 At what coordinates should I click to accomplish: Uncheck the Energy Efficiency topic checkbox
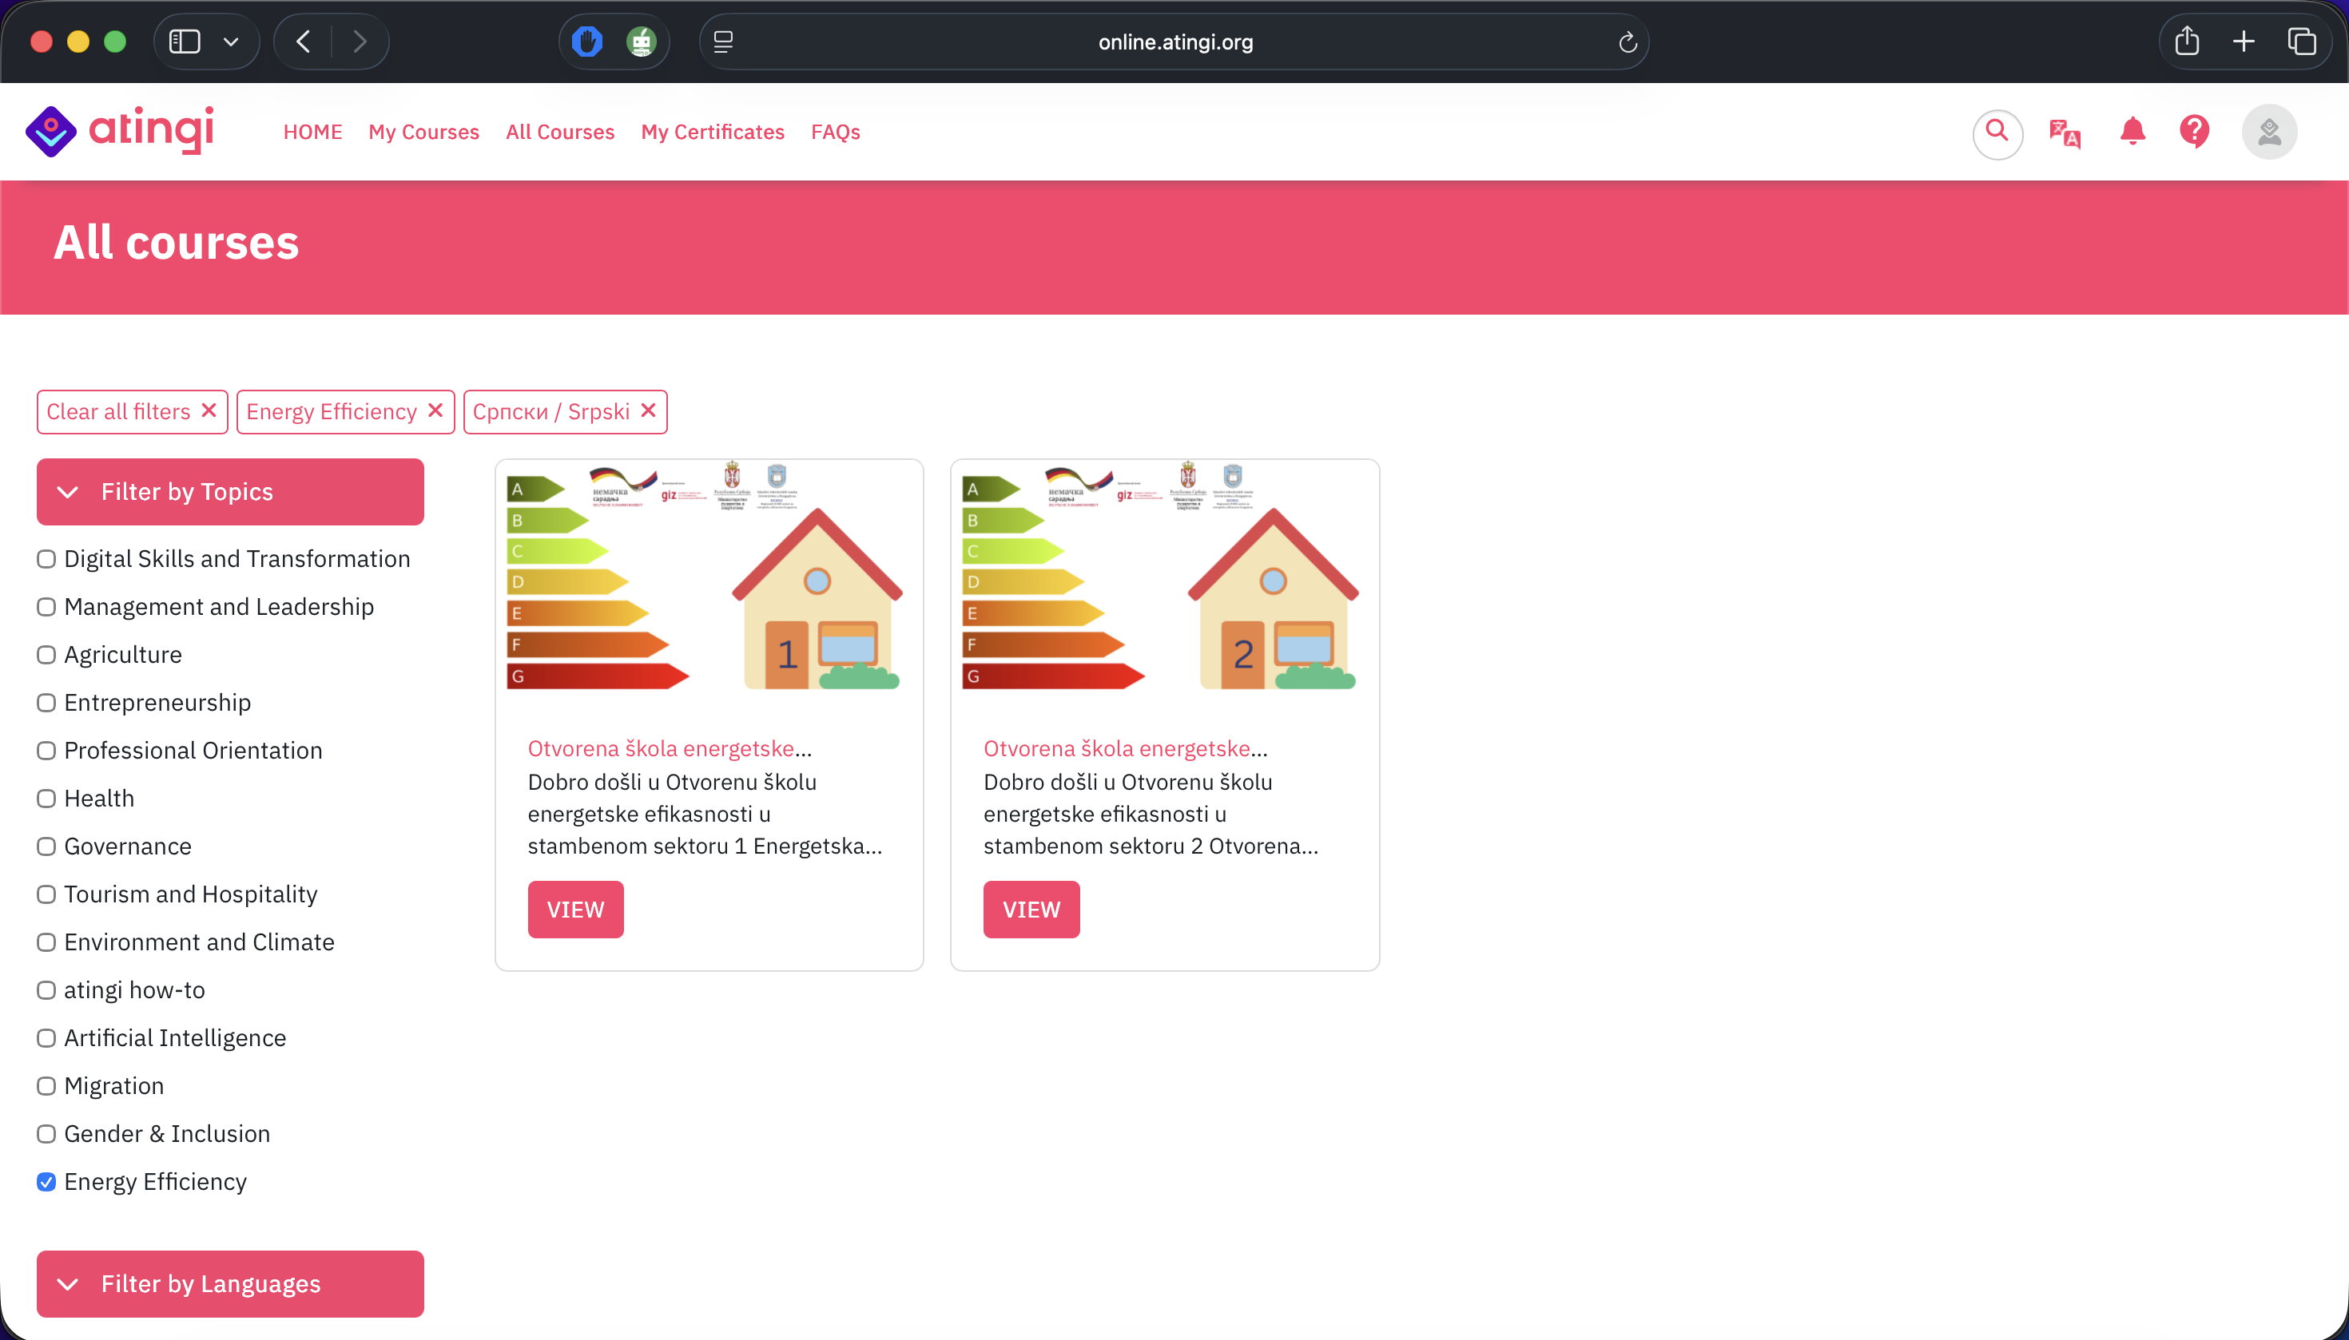[x=46, y=1182]
